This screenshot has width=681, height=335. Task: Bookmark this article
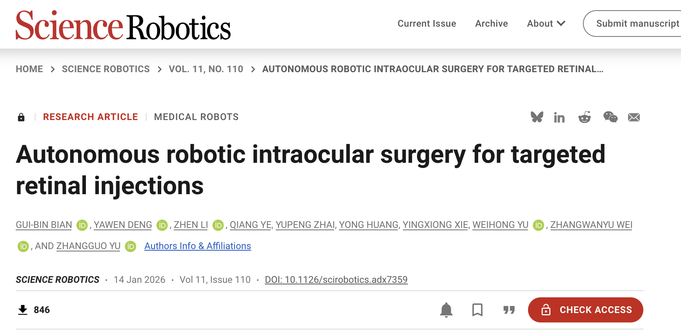477,310
